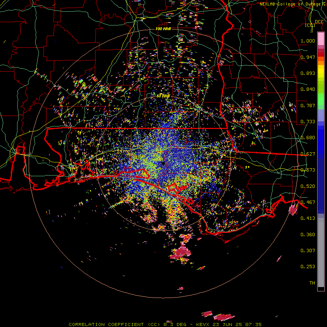
Task: Select the 0.413 scale value
Action: (x=308, y=218)
